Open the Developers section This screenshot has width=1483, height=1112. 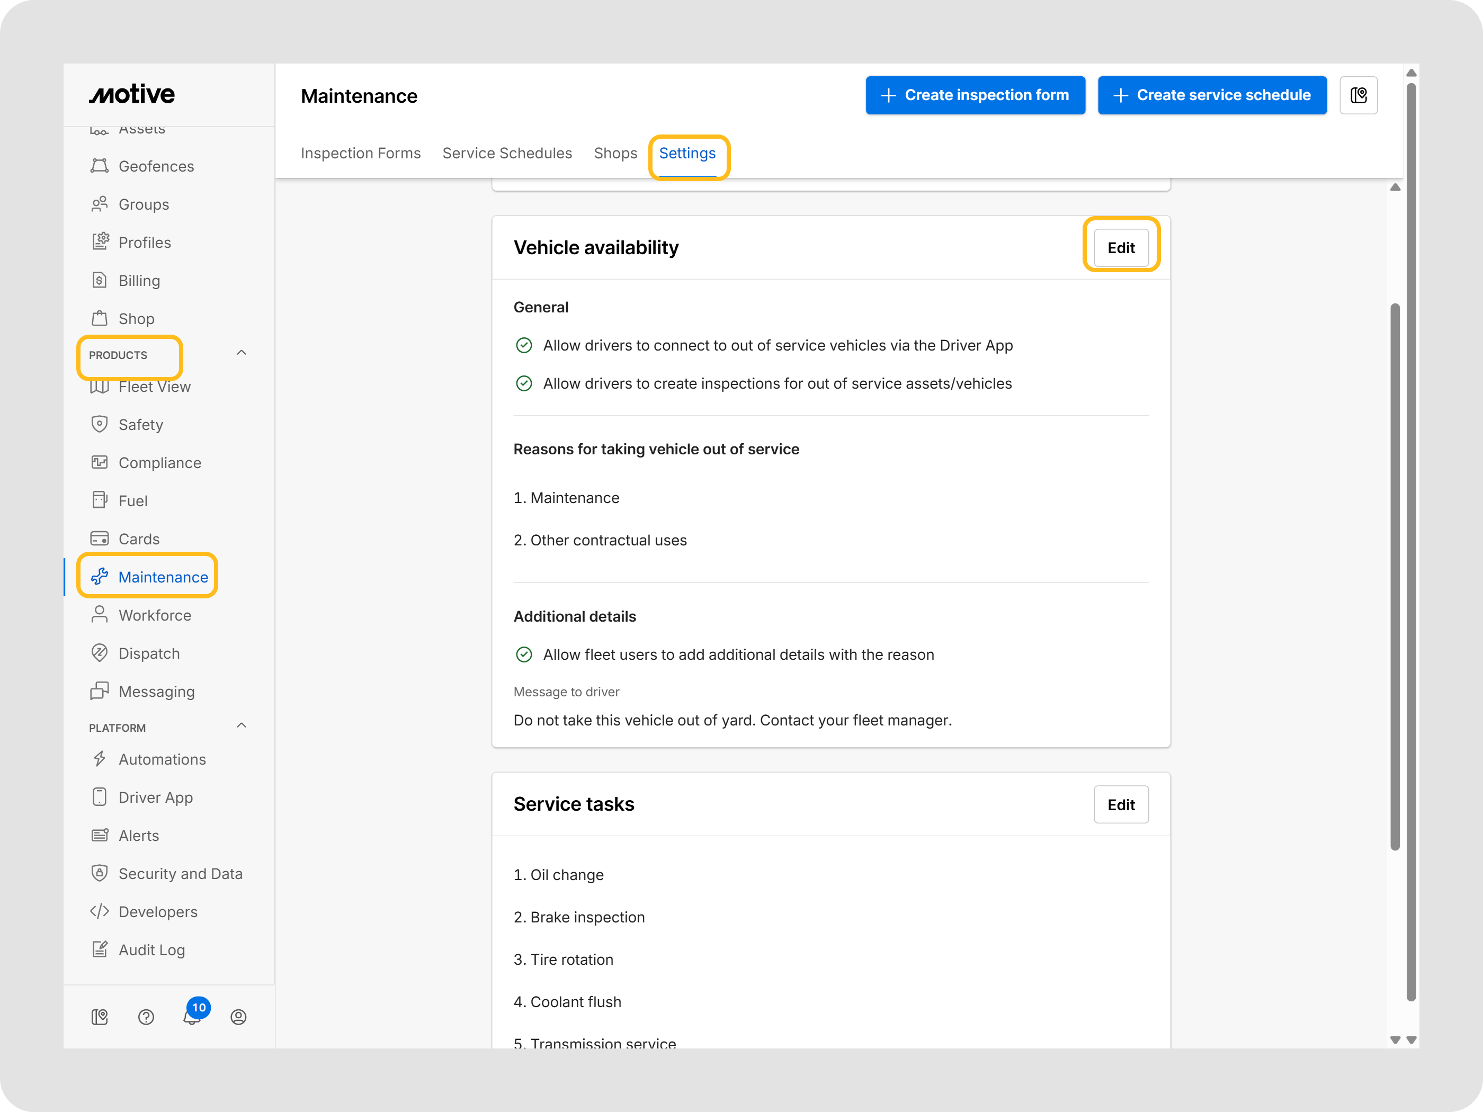pos(144,912)
